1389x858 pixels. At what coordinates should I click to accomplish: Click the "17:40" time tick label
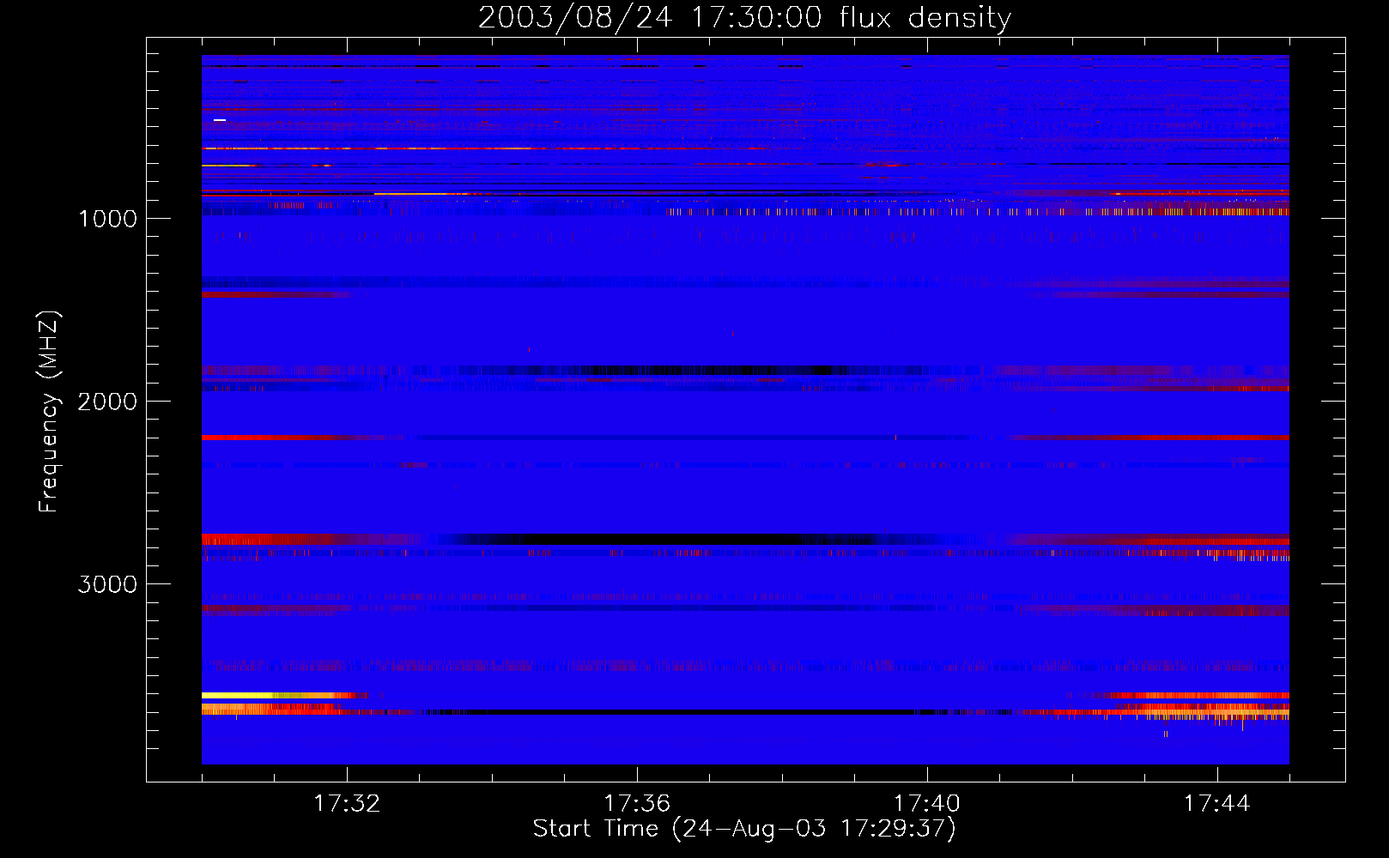[x=927, y=804]
